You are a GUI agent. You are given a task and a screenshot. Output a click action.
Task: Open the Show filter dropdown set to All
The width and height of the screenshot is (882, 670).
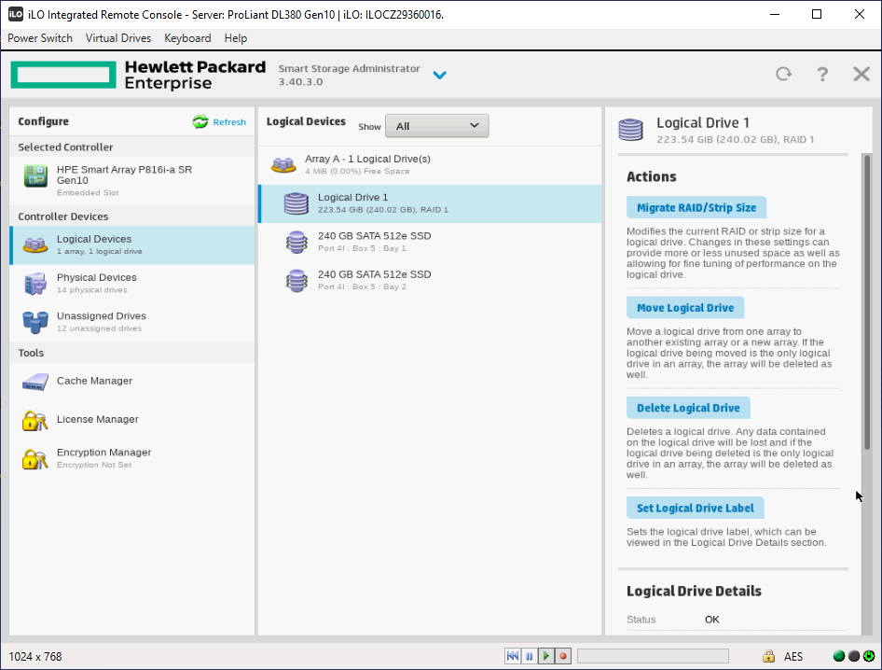(x=437, y=126)
